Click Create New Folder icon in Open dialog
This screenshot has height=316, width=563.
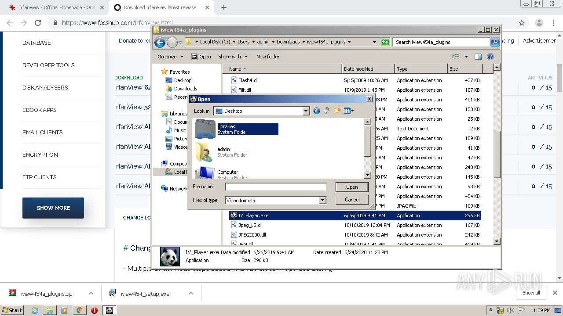[337, 111]
